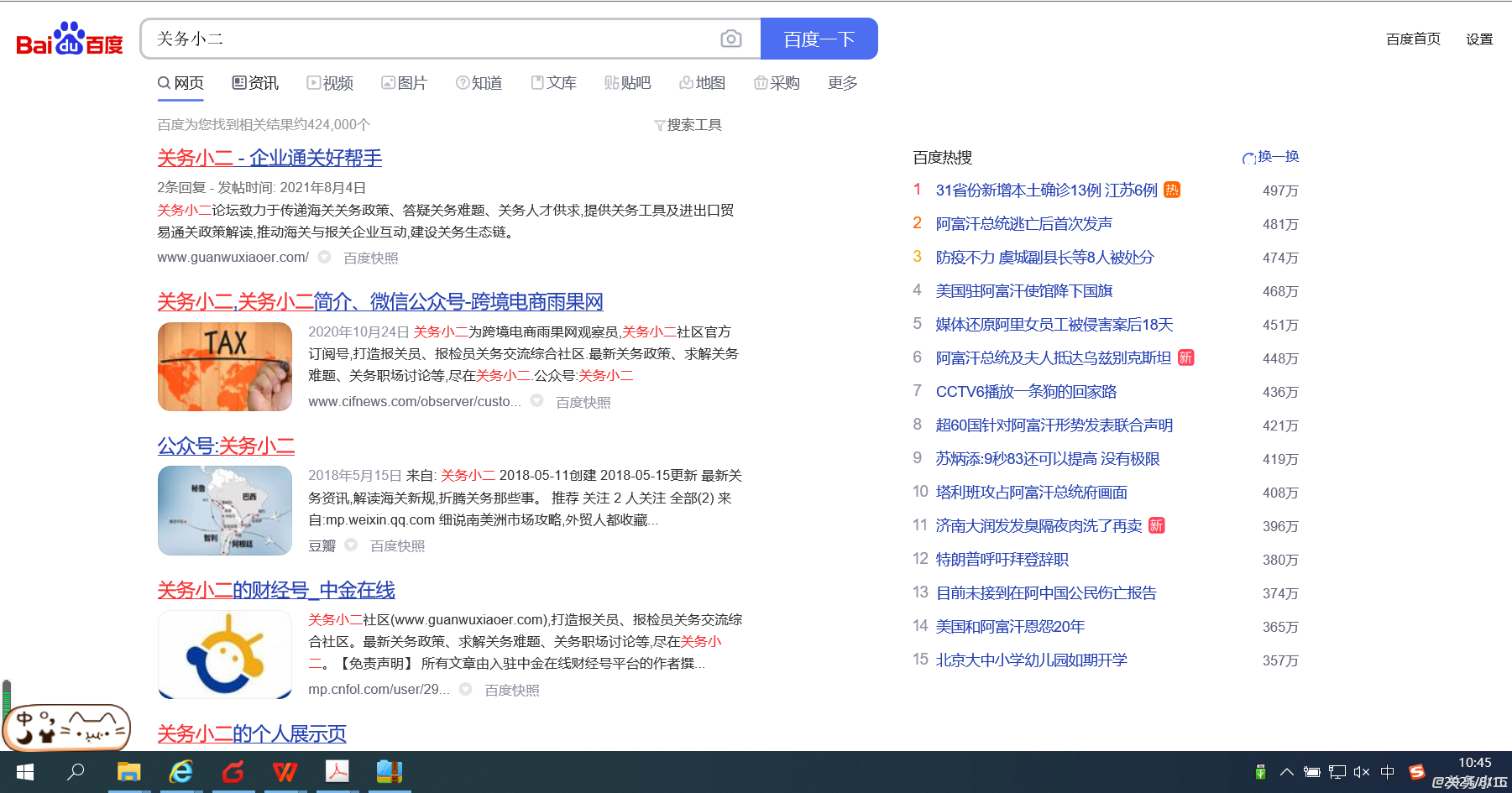
Task: Open hot search 阿富汗总统及夫人抵达乌兹别克斯坦
Action: (x=1053, y=358)
